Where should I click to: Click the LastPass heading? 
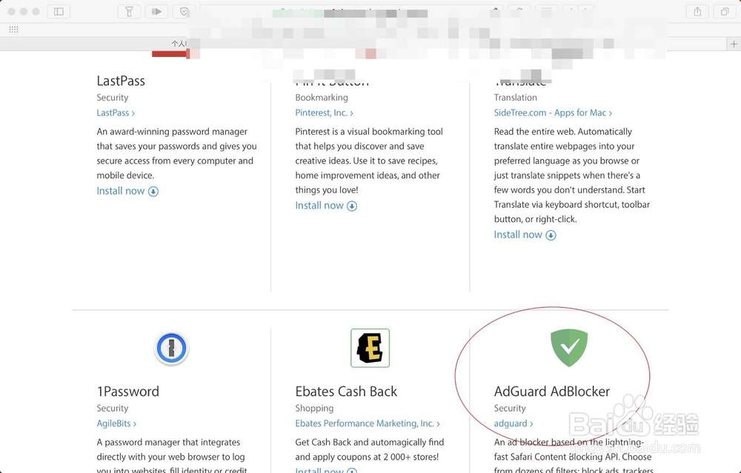(x=121, y=81)
